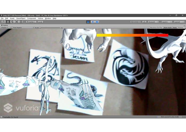Select the Hand tool
186x132 pixels.
click(x=3, y=22)
